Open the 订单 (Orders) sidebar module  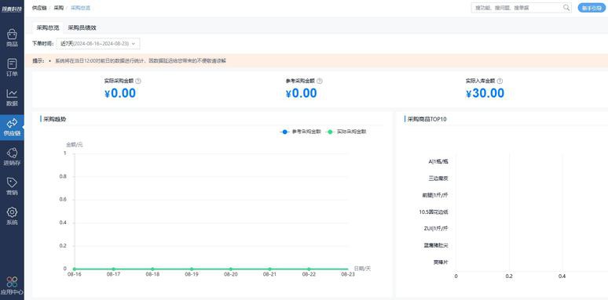[x=12, y=67]
